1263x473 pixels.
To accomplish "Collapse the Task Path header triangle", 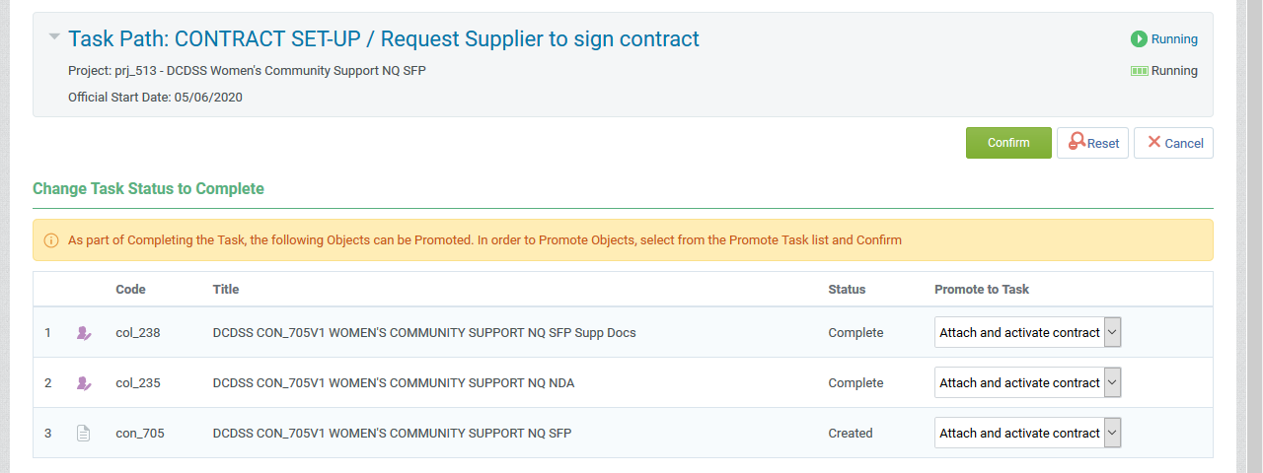I will [54, 37].
